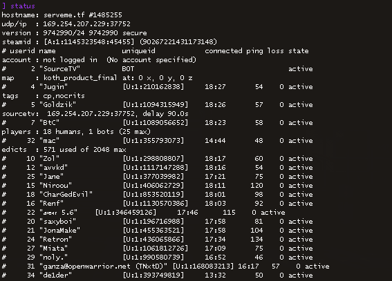Image resolution: width=392 pixels, height=281 pixels.
Task: Click the hostname serveme.tf #1485255 line
Action: pos(62,15)
